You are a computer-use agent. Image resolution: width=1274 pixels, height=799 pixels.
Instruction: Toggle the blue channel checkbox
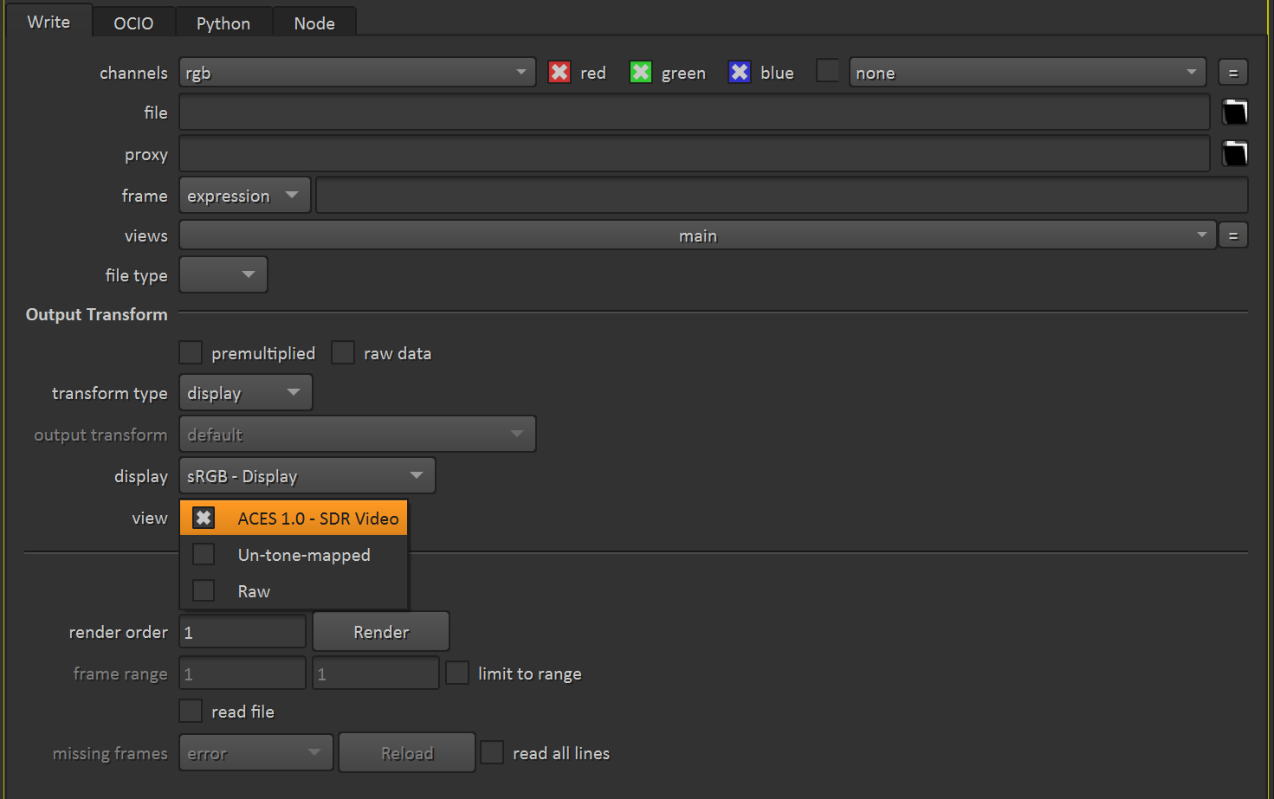[x=739, y=72]
